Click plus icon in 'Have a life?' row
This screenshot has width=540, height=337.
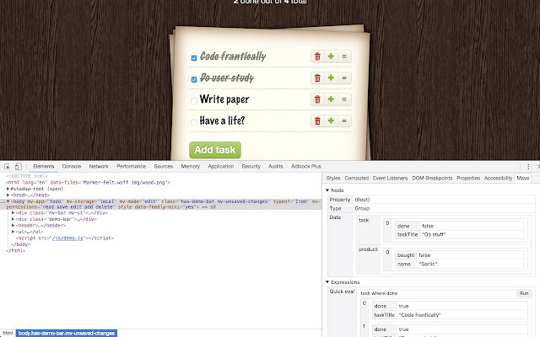tap(331, 121)
